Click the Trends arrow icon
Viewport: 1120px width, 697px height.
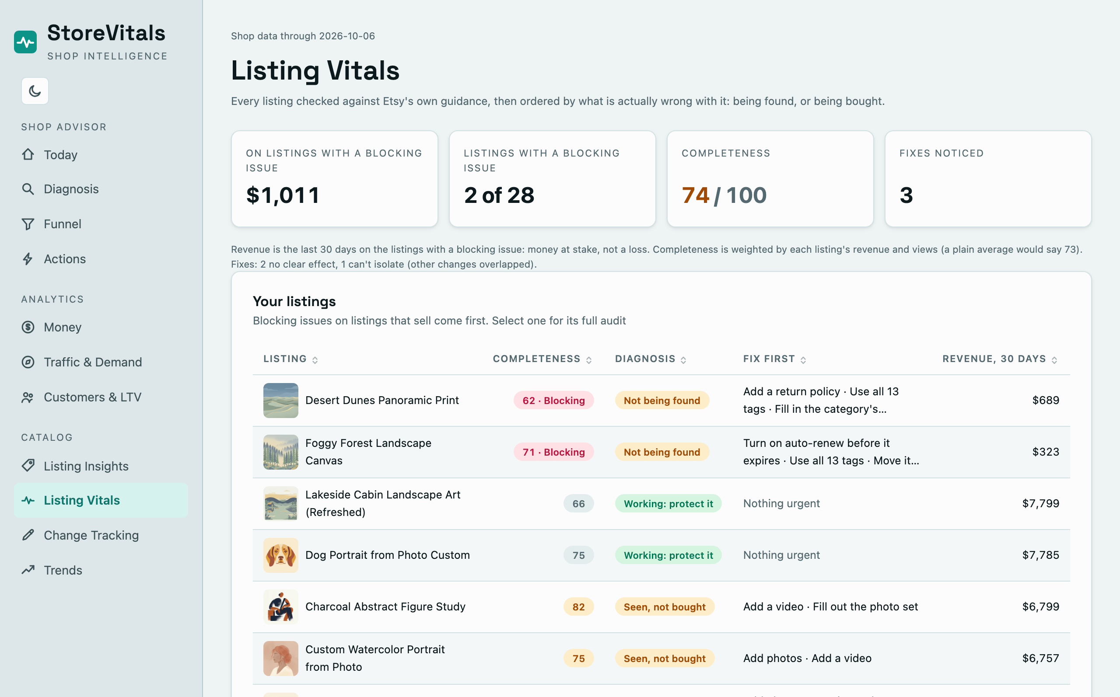pyautogui.click(x=28, y=570)
